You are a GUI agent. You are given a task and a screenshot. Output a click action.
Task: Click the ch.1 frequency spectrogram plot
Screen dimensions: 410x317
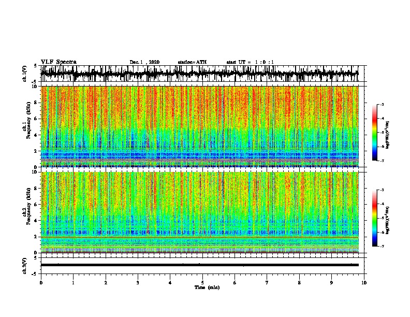pyautogui.click(x=200, y=126)
